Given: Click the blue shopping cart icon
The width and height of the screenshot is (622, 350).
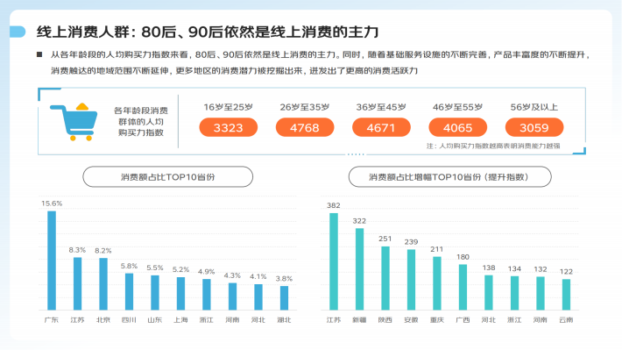Looking at the screenshot, I should tap(74, 122).
